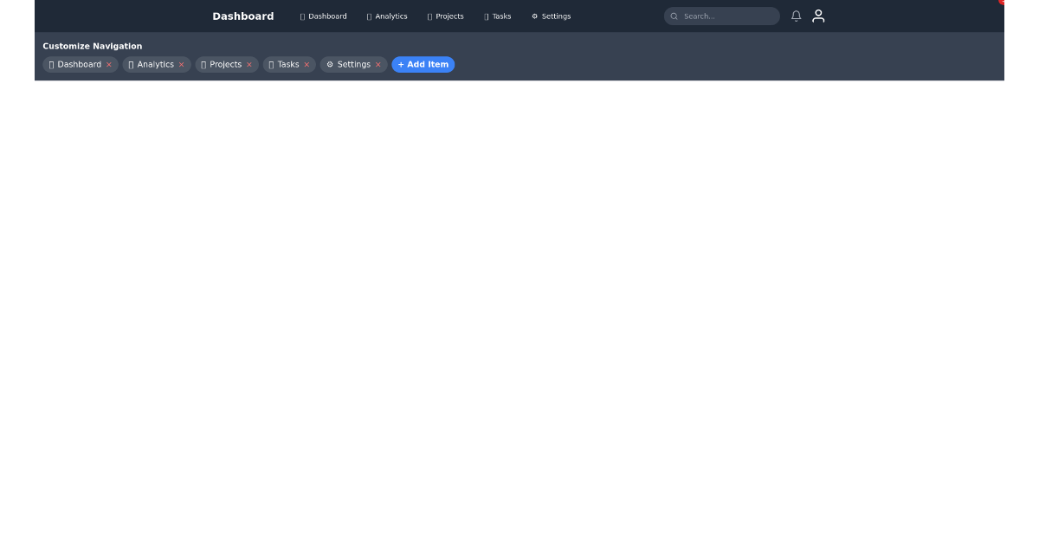Open Tasks from the top navigation
The width and height of the screenshot is (1039, 545).
[498, 16]
